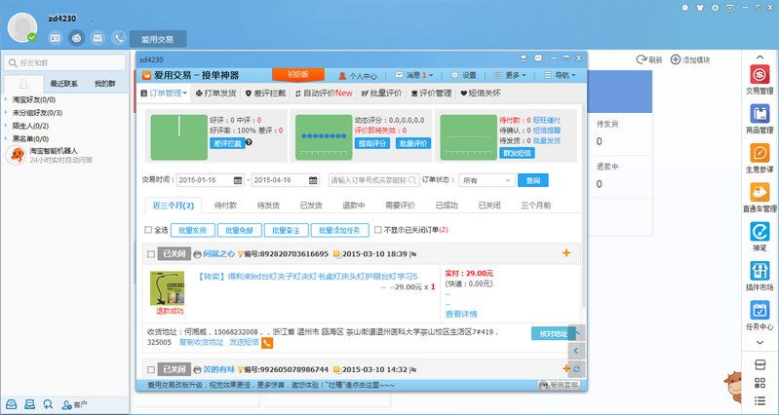The image size is (779, 415).
Task: Switch to 退款中 order tab
Action: 354,205
